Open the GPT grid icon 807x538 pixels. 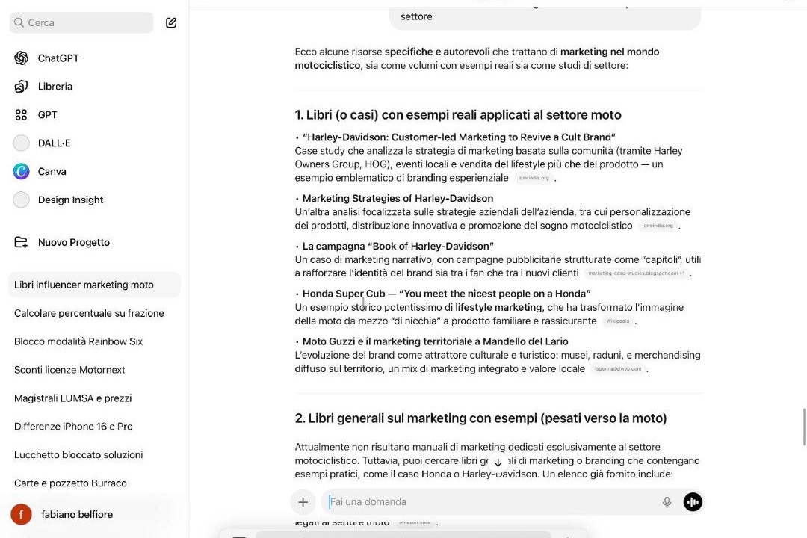[x=21, y=115]
